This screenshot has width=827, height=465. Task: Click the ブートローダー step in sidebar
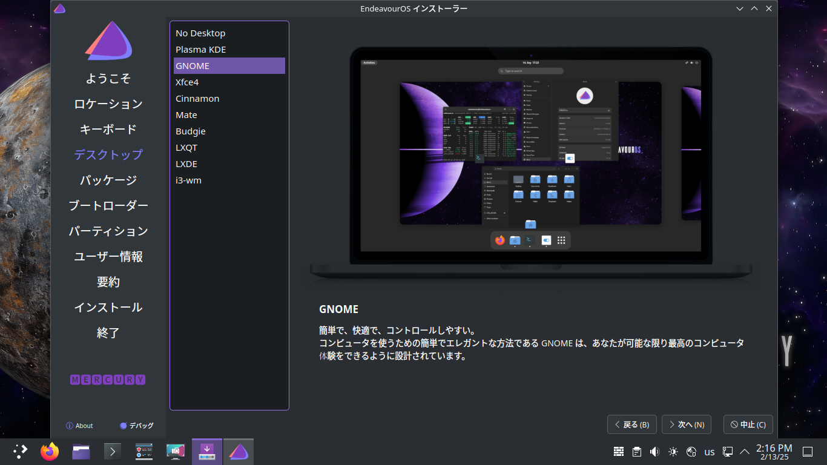(x=108, y=206)
